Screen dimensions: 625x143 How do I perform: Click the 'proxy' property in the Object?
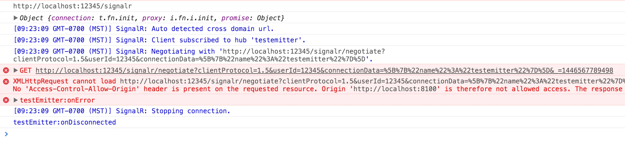pyautogui.click(x=152, y=18)
